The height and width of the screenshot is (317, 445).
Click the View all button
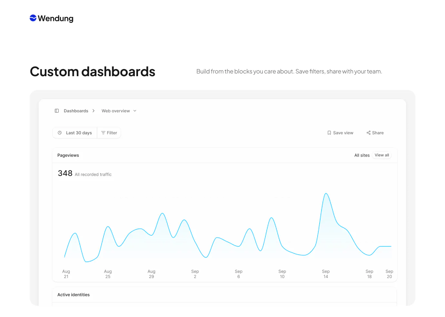[382, 155]
